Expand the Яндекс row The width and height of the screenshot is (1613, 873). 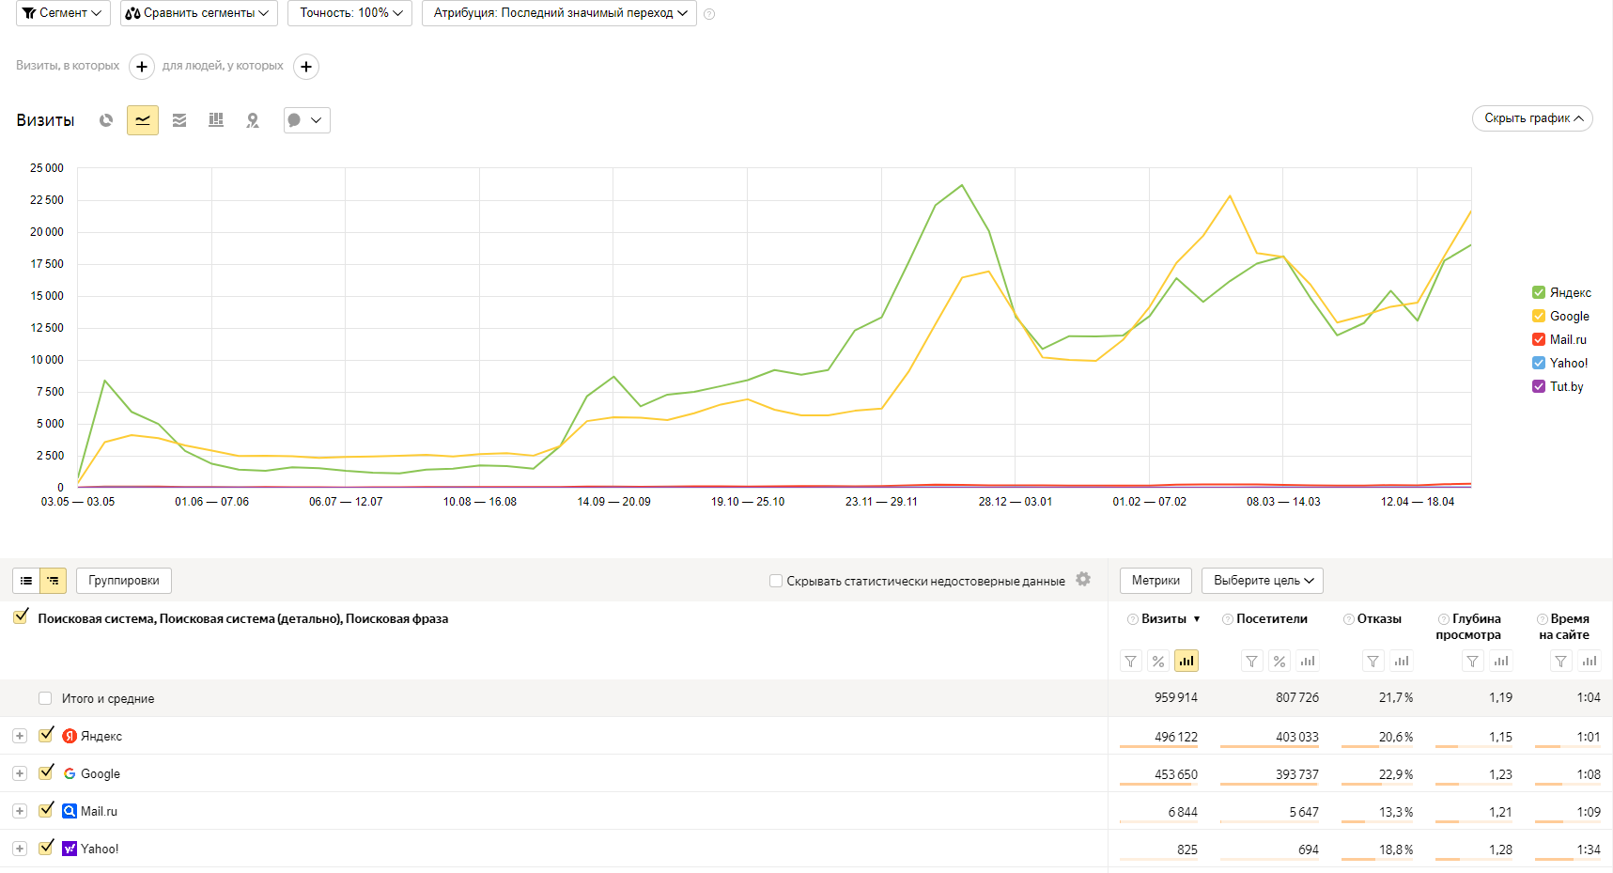coord(20,736)
